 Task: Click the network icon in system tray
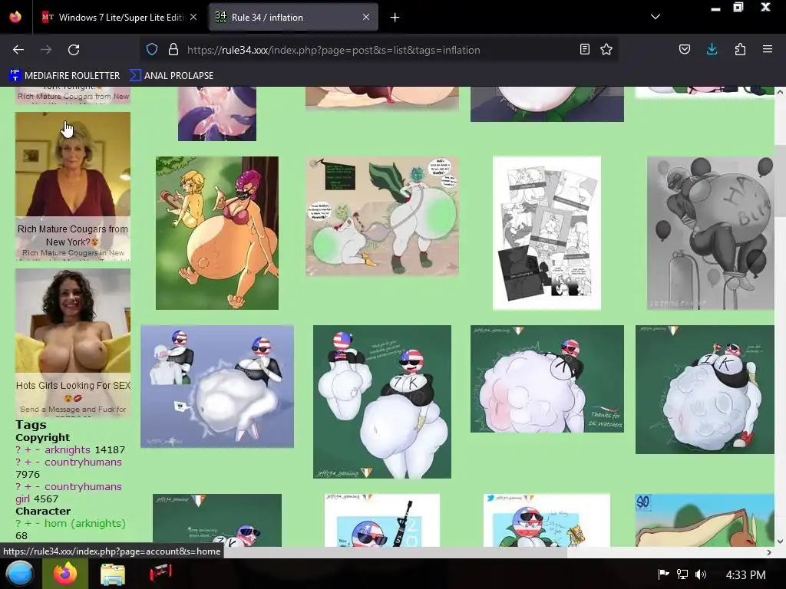pos(682,574)
